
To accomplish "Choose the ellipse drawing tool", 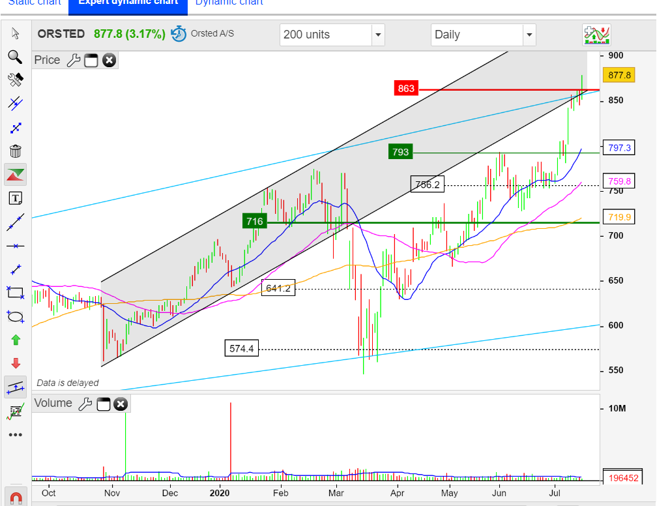I will tap(16, 317).
